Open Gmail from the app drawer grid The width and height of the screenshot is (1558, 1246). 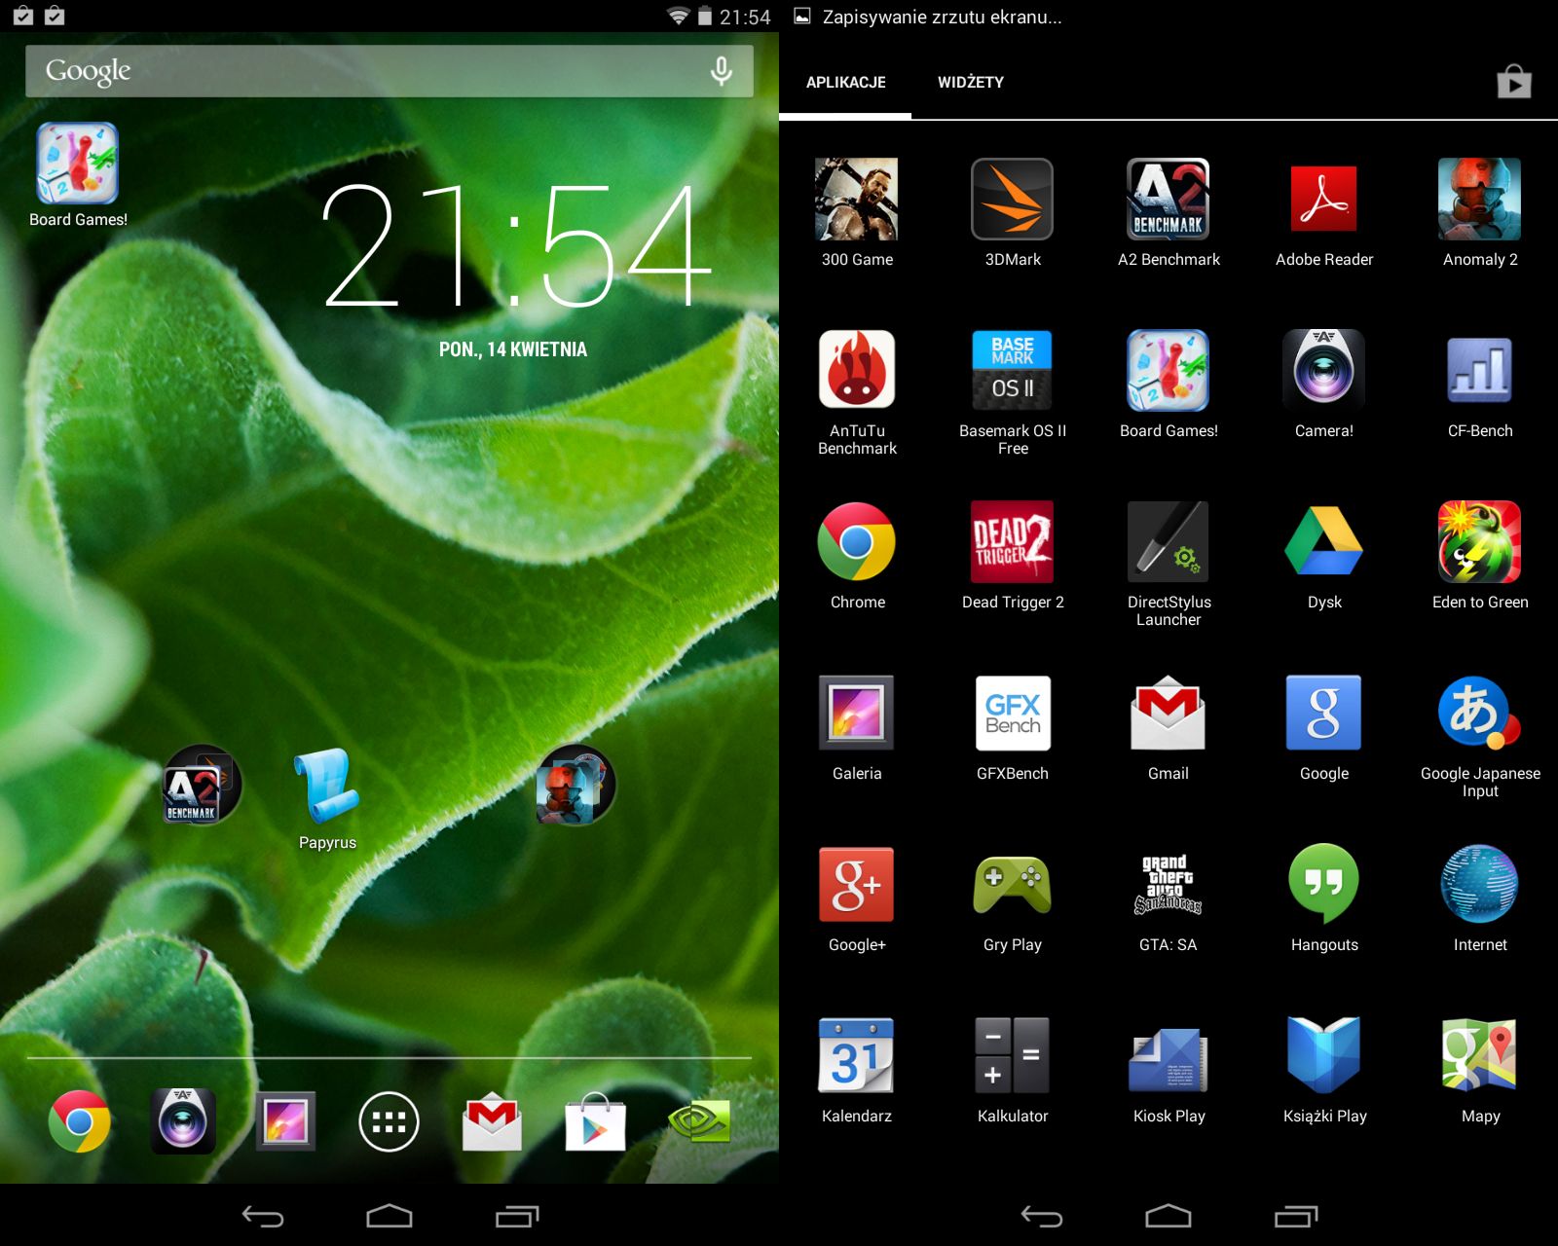point(1168,714)
